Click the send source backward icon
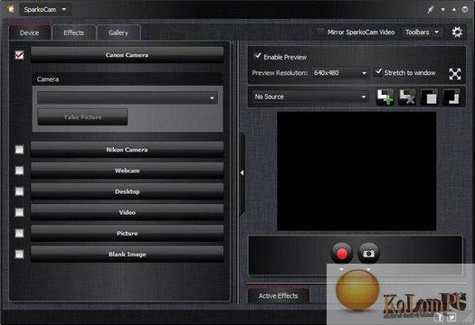This screenshot has height=325, width=475. pos(451,97)
